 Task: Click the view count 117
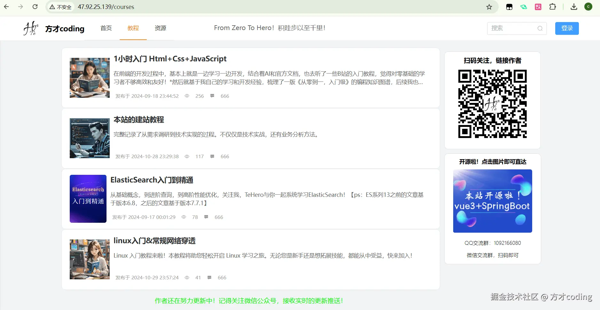[200, 156]
